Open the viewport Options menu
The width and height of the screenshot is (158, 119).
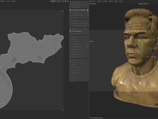[x=111, y=1]
